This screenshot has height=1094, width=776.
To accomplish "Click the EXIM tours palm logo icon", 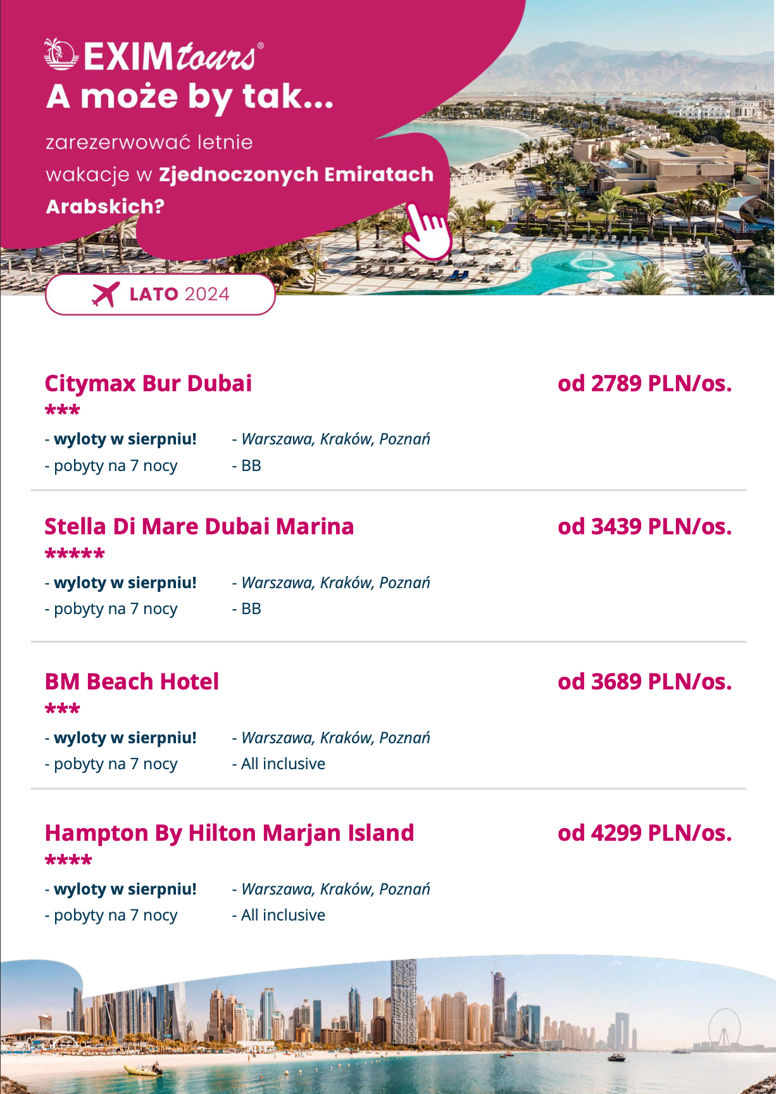I will point(61,54).
